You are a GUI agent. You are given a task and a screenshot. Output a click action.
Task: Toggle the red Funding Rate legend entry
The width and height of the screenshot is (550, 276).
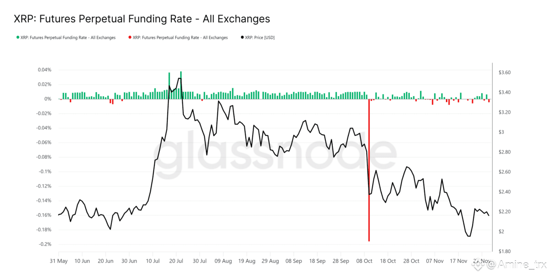coord(178,38)
